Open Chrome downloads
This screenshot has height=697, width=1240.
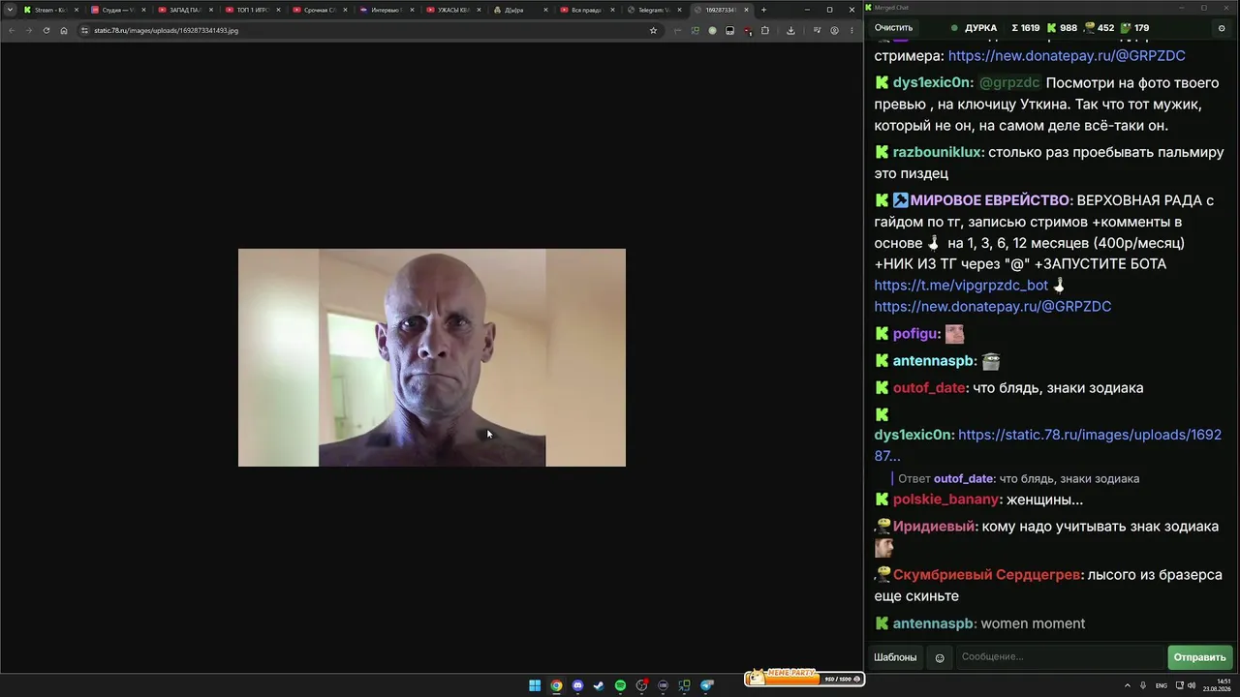click(x=790, y=30)
